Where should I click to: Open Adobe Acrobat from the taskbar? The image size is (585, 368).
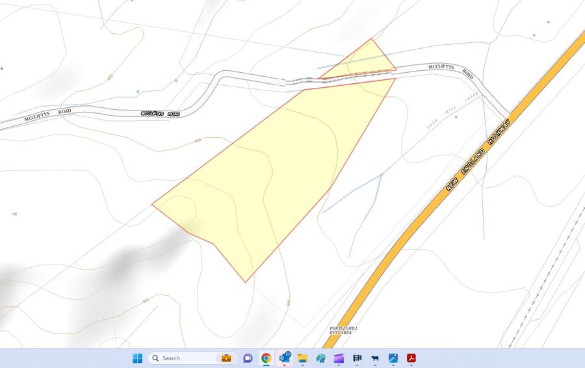pos(411,358)
